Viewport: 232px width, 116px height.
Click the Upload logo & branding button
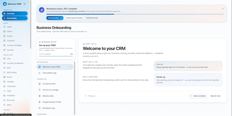(x=74, y=18)
